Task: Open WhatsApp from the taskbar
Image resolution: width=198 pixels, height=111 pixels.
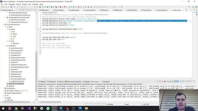Action: click(48, 108)
